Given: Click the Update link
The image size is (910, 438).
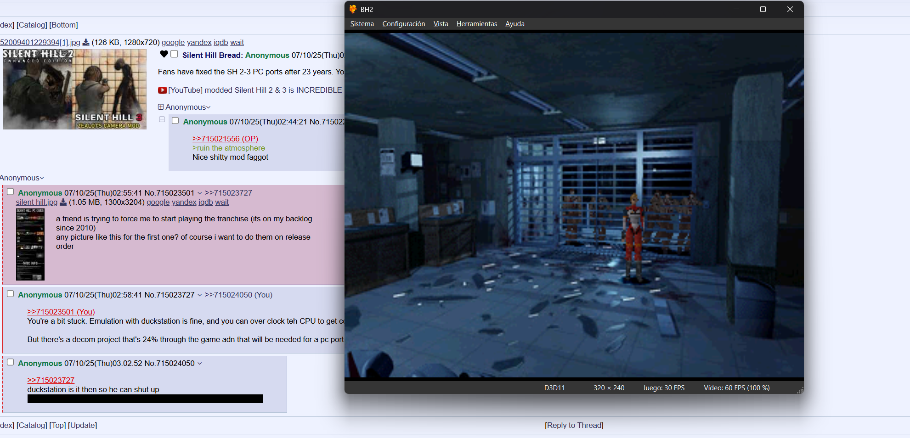Looking at the screenshot, I should point(83,425).
